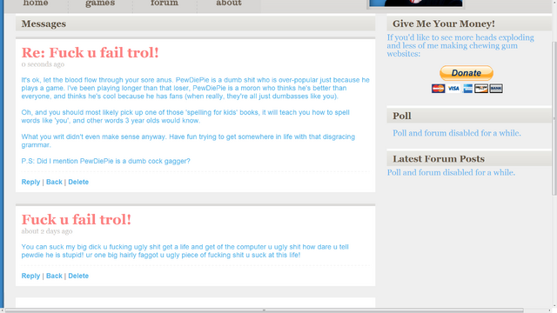Screen dimensions: 557x313
Task: Open the home navigation tab
Action: tap(36, 3)
